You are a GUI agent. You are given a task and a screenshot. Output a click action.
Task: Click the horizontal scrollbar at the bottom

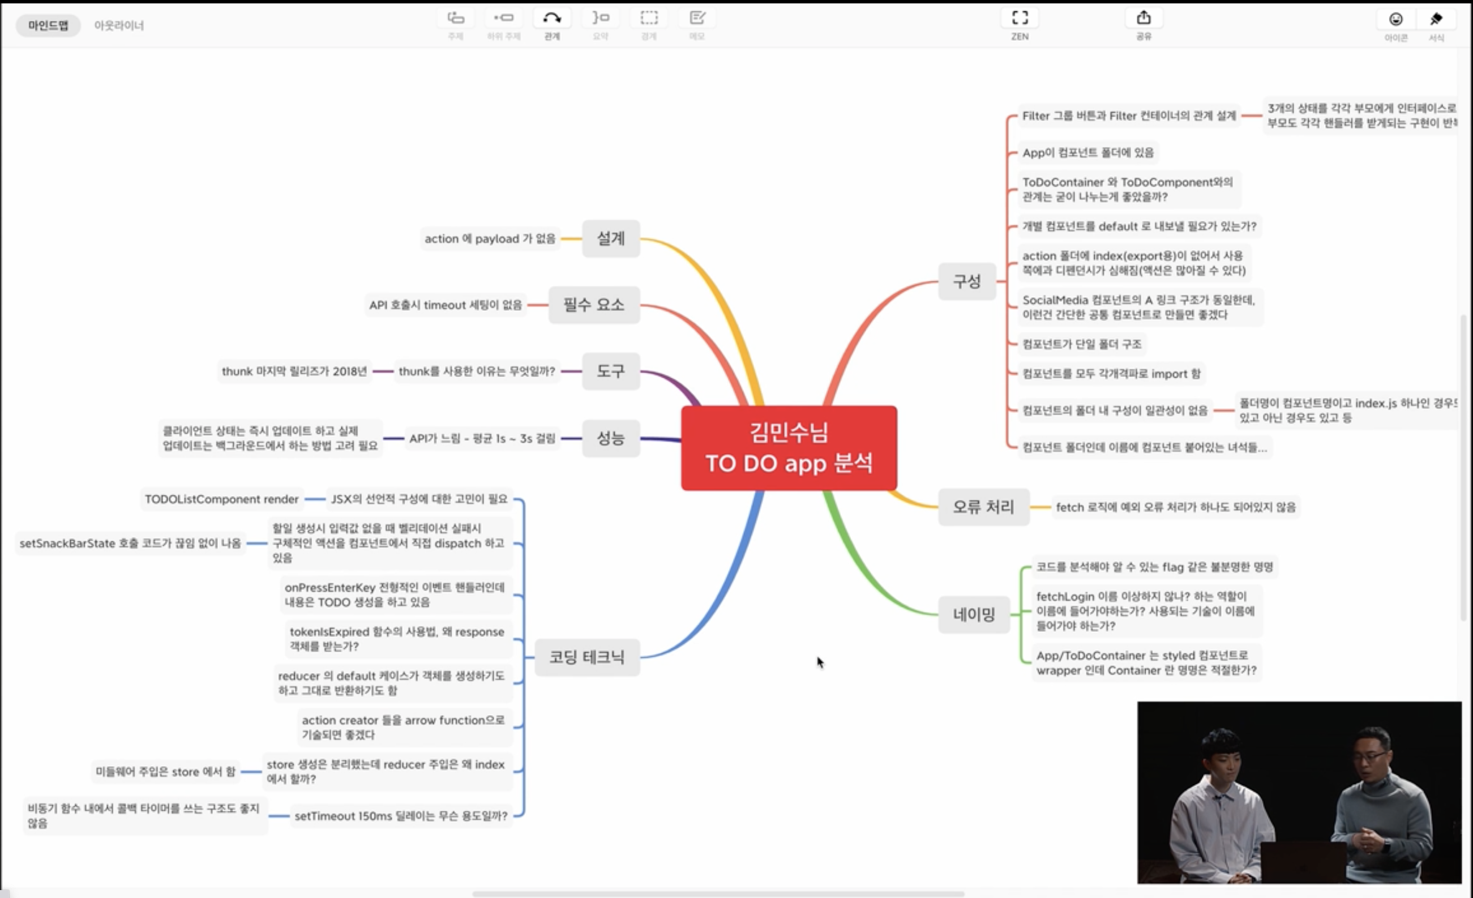717,894
